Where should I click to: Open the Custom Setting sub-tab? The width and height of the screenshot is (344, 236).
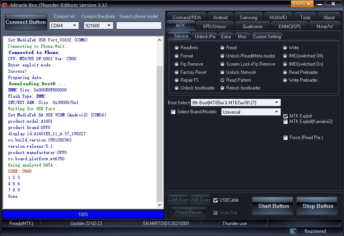tap(267, 37)
